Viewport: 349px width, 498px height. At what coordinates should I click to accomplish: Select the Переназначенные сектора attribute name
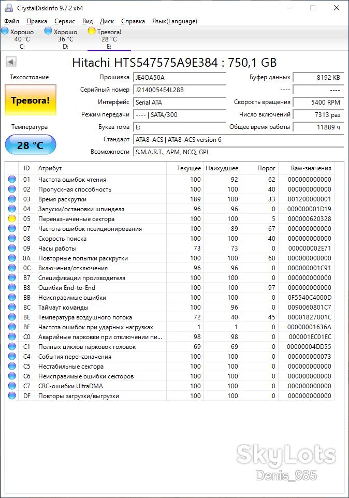pyautogui.click(x=76, y=219)
